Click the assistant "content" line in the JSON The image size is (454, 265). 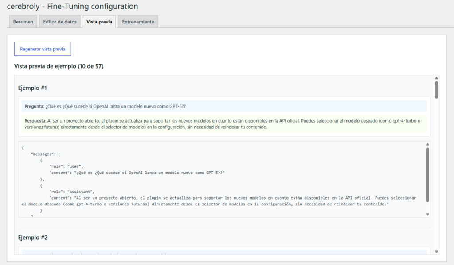[x=219, y=201]
